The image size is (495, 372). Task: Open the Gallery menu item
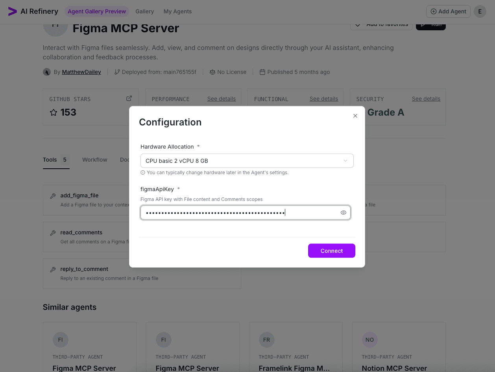(x=144, y=11)
